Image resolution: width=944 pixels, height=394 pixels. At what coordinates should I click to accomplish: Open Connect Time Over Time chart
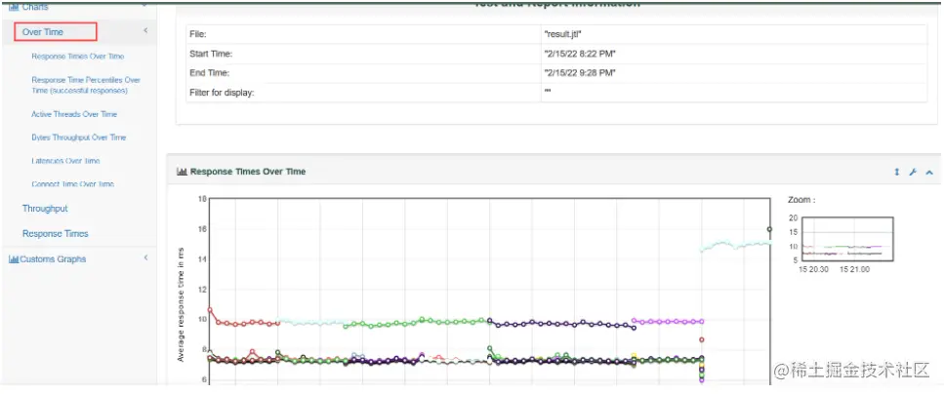point(73,184)
